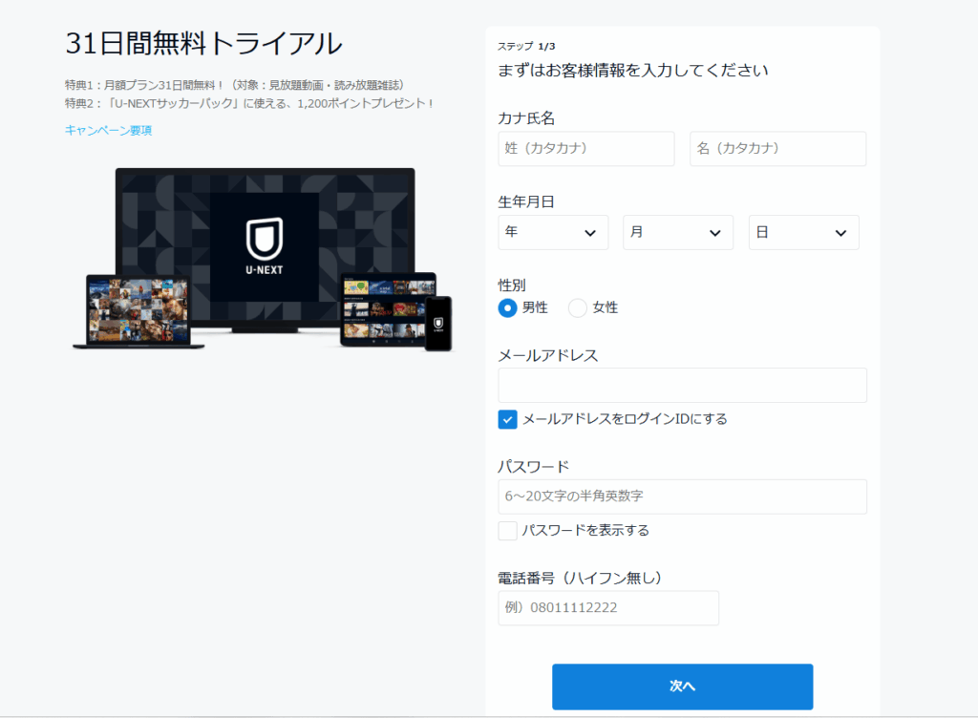978x718 pixels.
Task: Click the 特典1 月額プラン31日間無料 text line
Action: 235,85
